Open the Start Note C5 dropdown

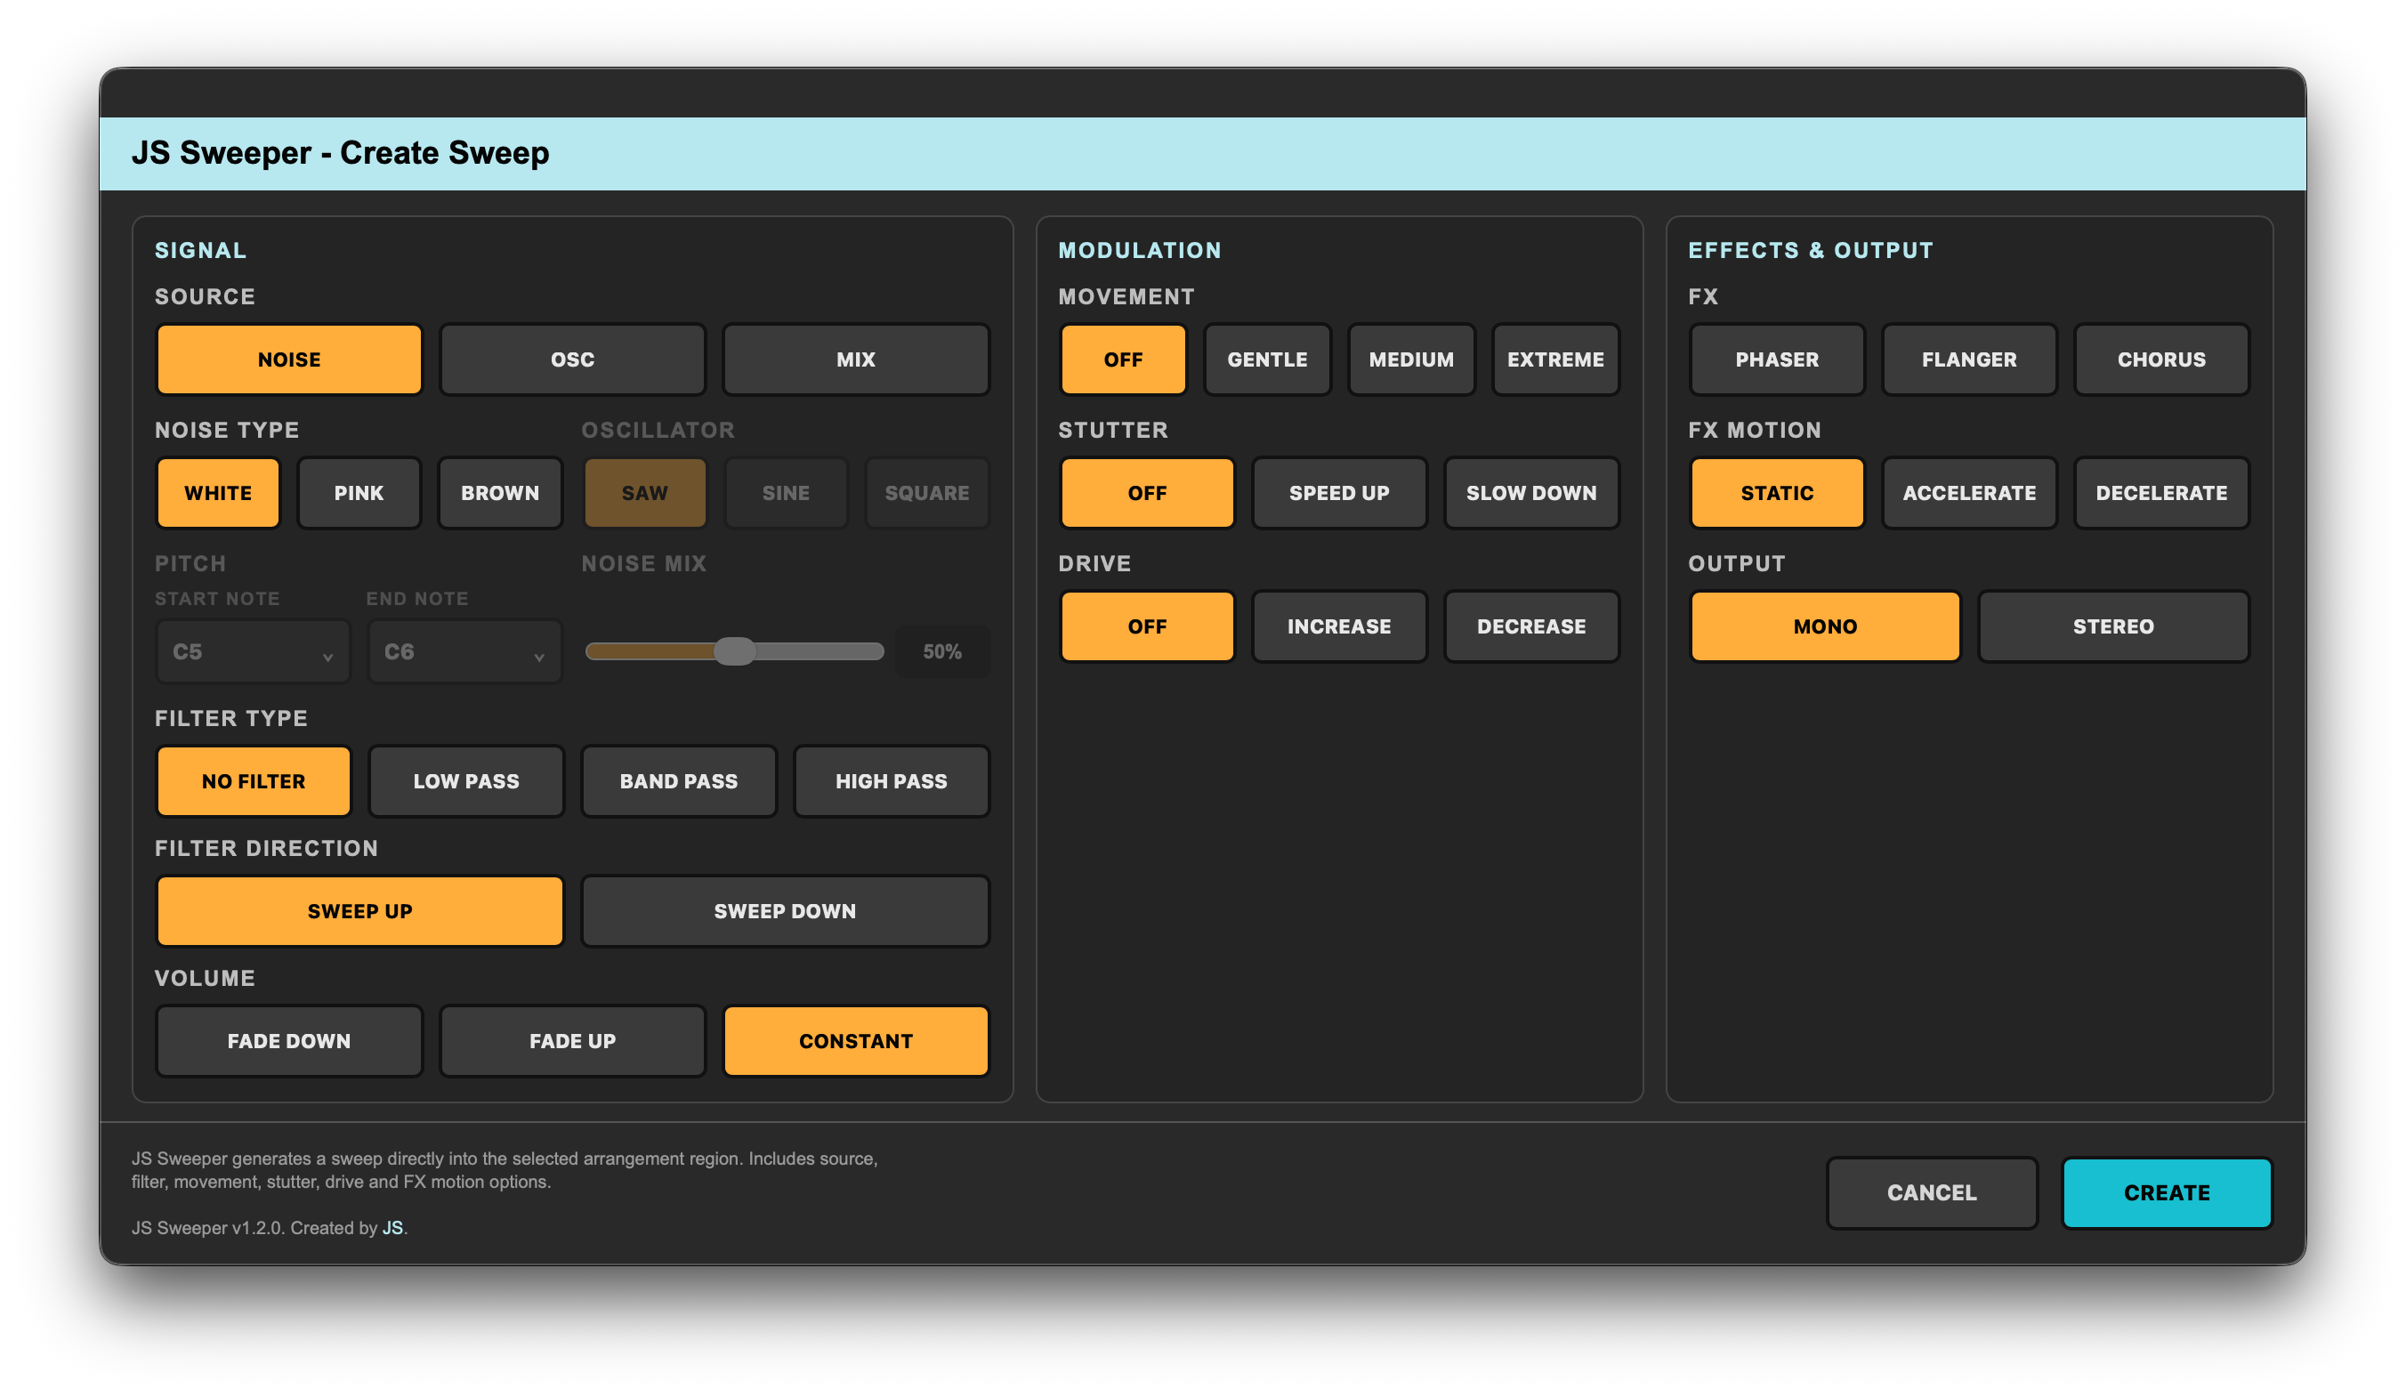[x=253, y=652]
